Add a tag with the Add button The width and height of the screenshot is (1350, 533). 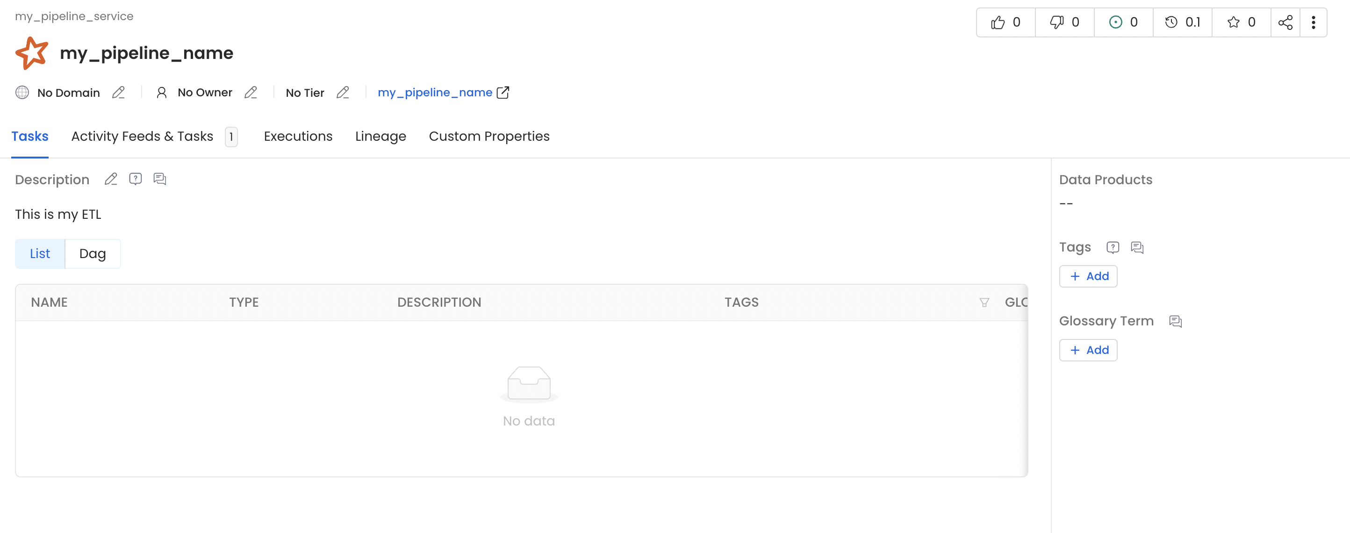pos(1088,276)
